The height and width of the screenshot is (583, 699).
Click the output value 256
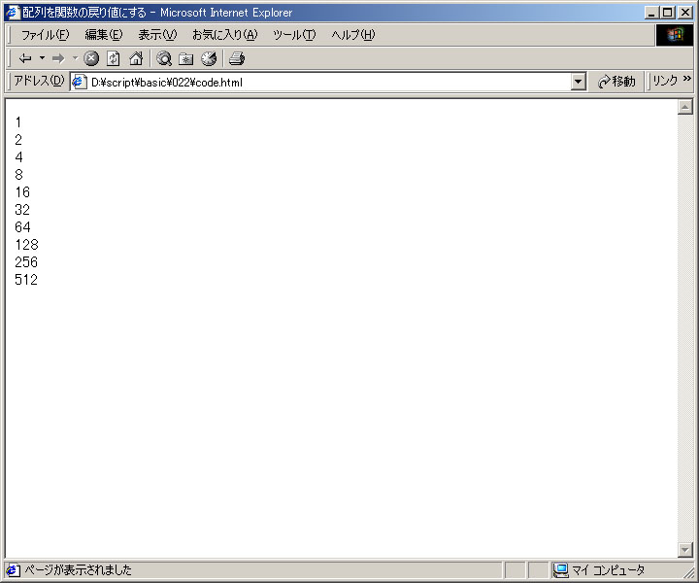tap(26, 261)
